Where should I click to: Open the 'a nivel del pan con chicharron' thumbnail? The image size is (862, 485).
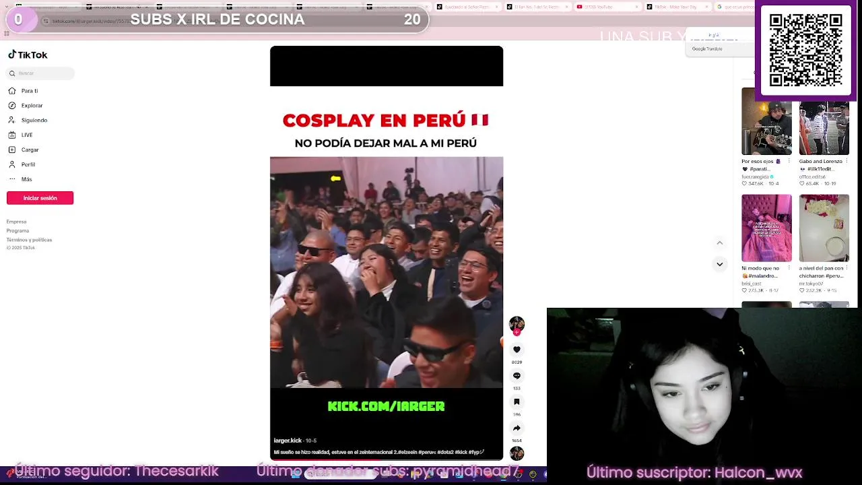[824, 228]
